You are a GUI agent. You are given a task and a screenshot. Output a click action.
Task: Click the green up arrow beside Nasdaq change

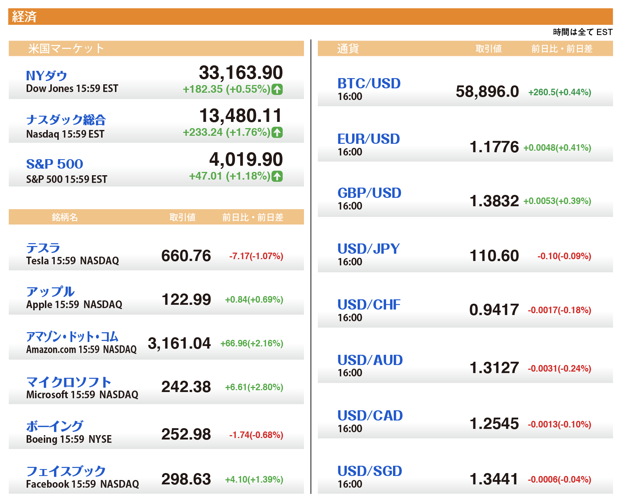point(277,132)
